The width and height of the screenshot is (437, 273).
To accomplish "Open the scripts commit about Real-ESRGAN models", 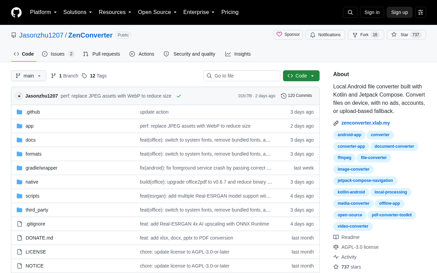I will click(205, 196).
